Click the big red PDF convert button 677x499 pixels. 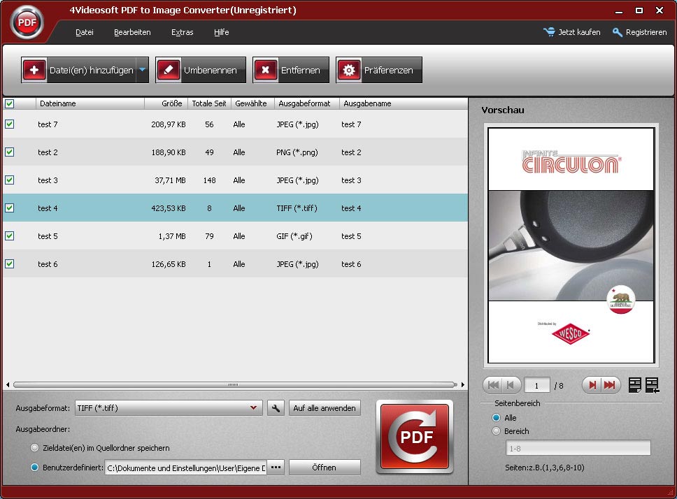[x=414, y=437]
